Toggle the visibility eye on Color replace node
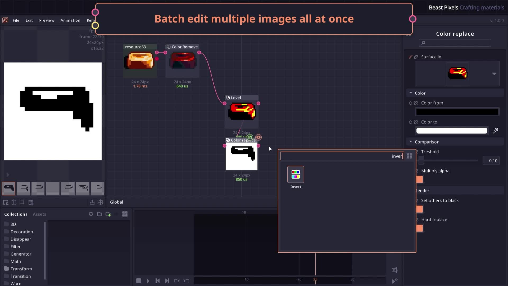Image resolution: width=508 pixels, height=286 pixels. pyautogui.click(x=258, y=137)
